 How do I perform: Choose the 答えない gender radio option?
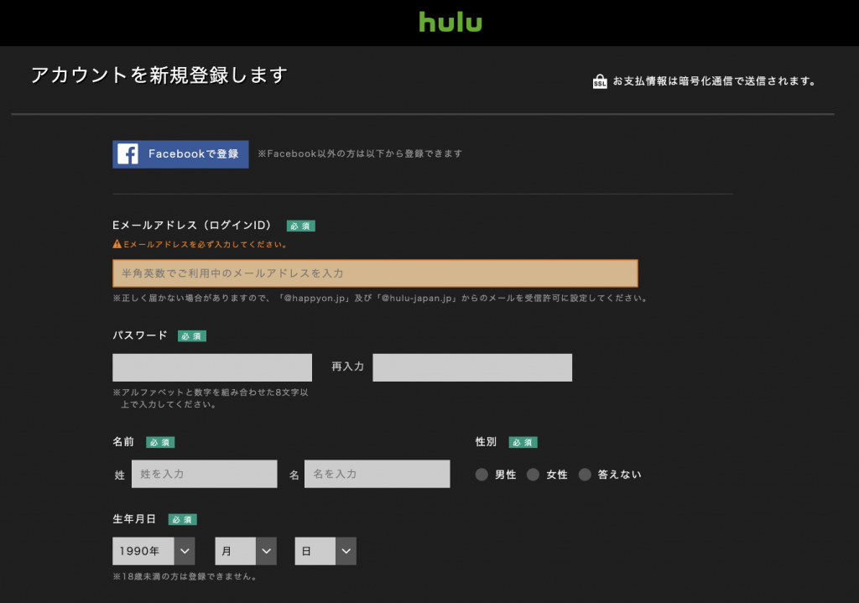[585, 475]
